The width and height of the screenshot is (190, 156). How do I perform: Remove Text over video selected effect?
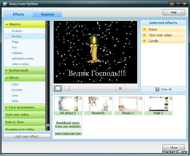coord(144,35)
